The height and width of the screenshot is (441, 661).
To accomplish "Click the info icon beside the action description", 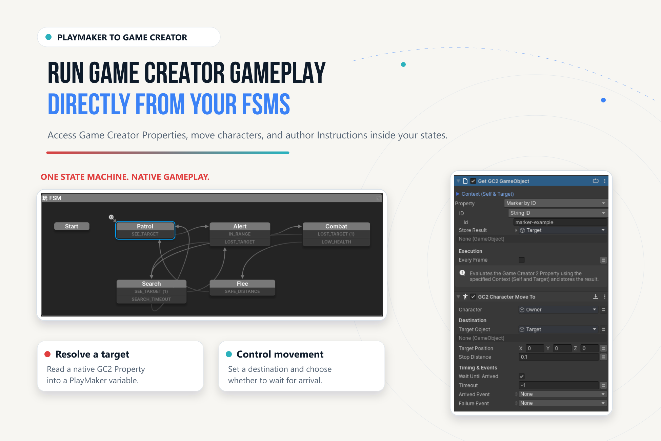I will (x=462, y=273).
